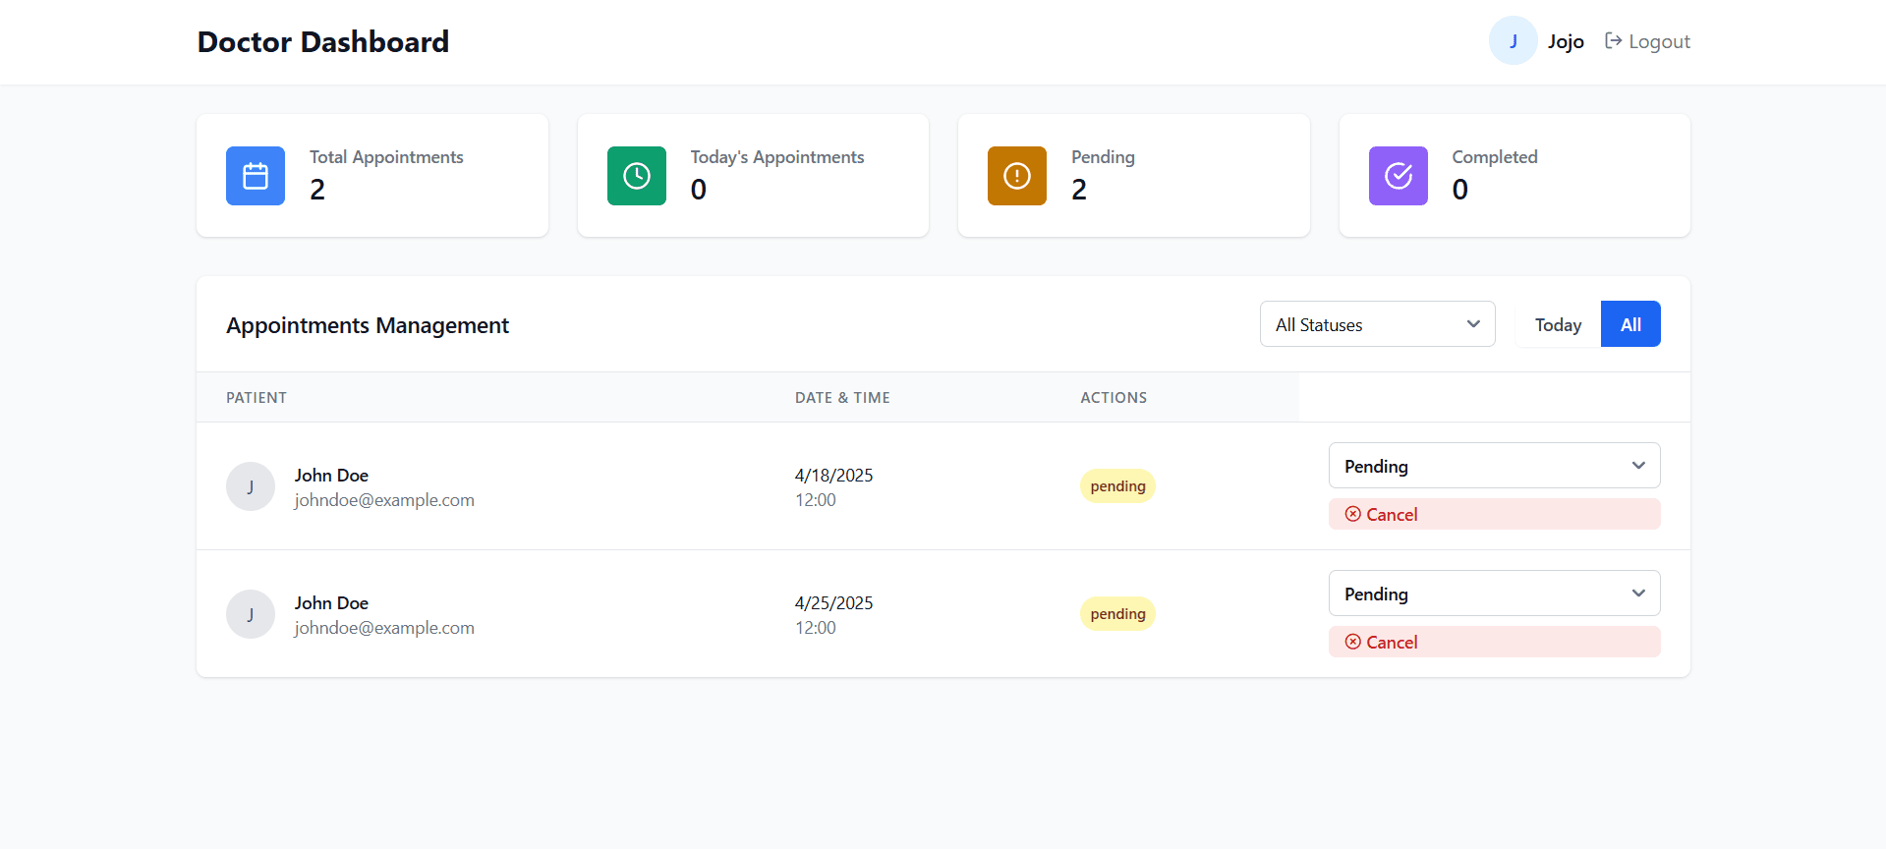Cancel the 4/25/2025 appointment
Screen dimensions: 1886x849
coord(1495,642)
